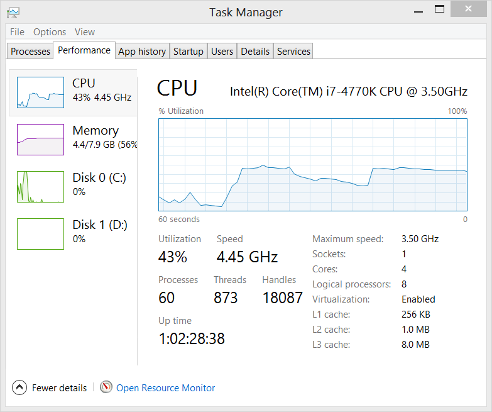Maximize the Task Manager window
492x412 pixels.
(x=439, y=9)
